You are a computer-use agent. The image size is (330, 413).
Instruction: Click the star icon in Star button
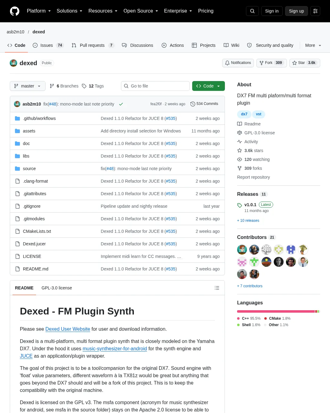tap(295, 63)
